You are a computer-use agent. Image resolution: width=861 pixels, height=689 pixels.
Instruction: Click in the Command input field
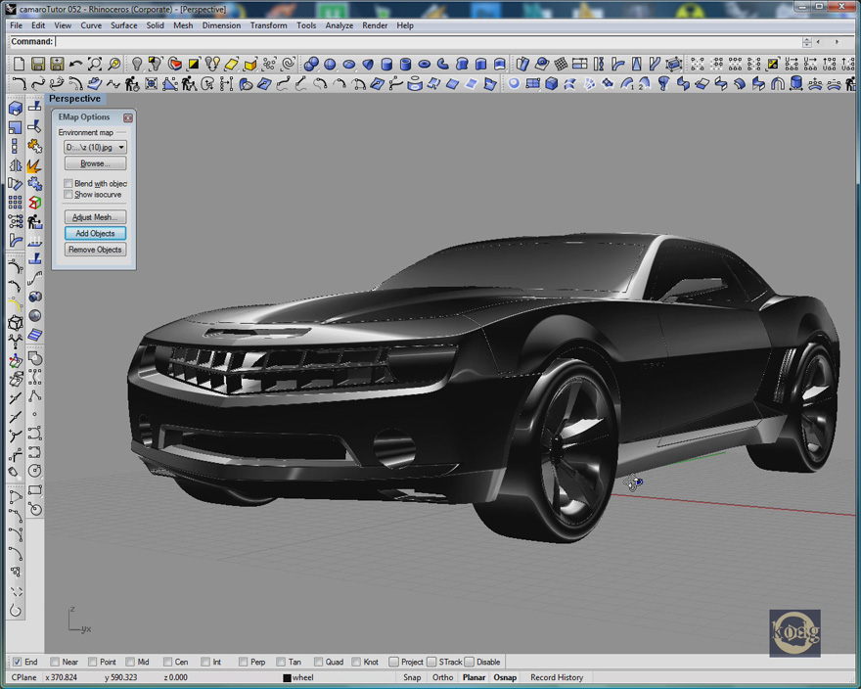(429, 42)
